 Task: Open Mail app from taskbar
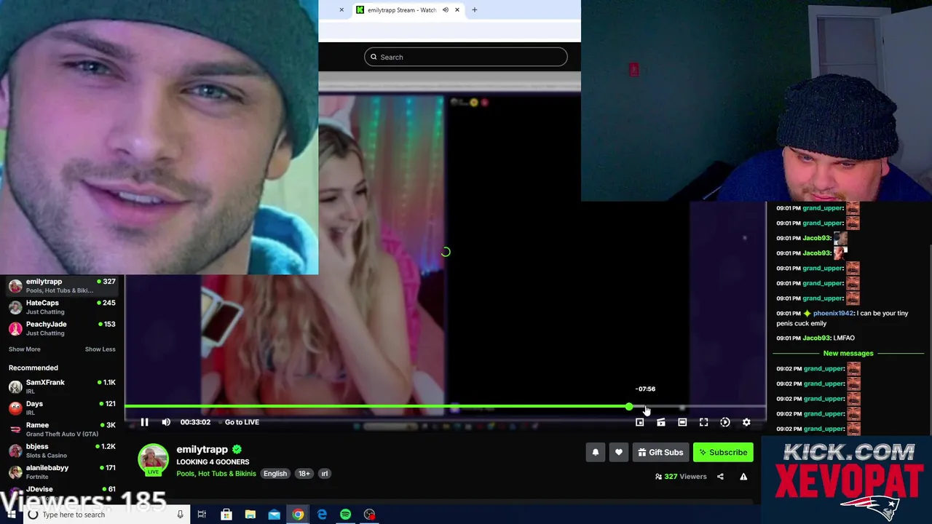[x=274, y=515]
